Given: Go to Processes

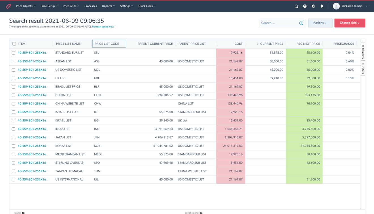Looking at the screenshot, I should click(x=91, y=6).
